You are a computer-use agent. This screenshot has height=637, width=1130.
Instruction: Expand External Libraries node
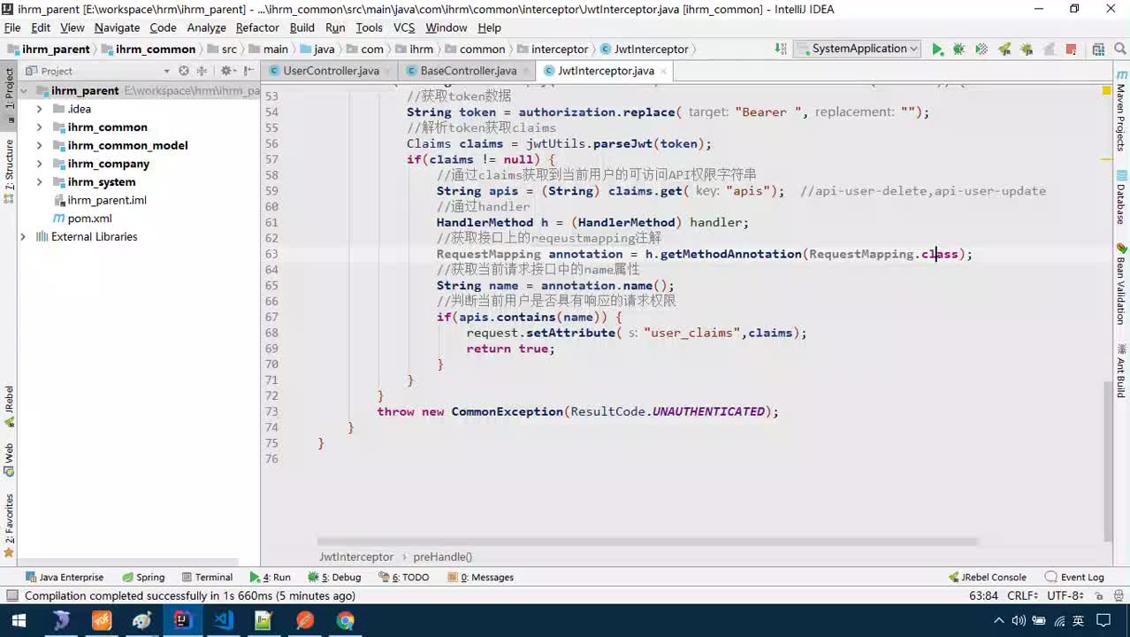coord(23,236)
